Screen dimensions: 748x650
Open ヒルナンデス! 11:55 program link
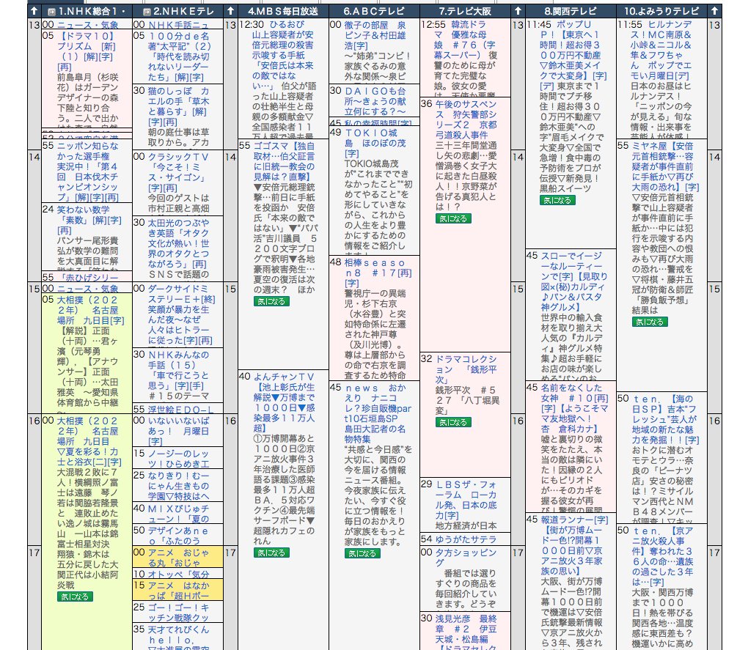(x=661, y=50)
